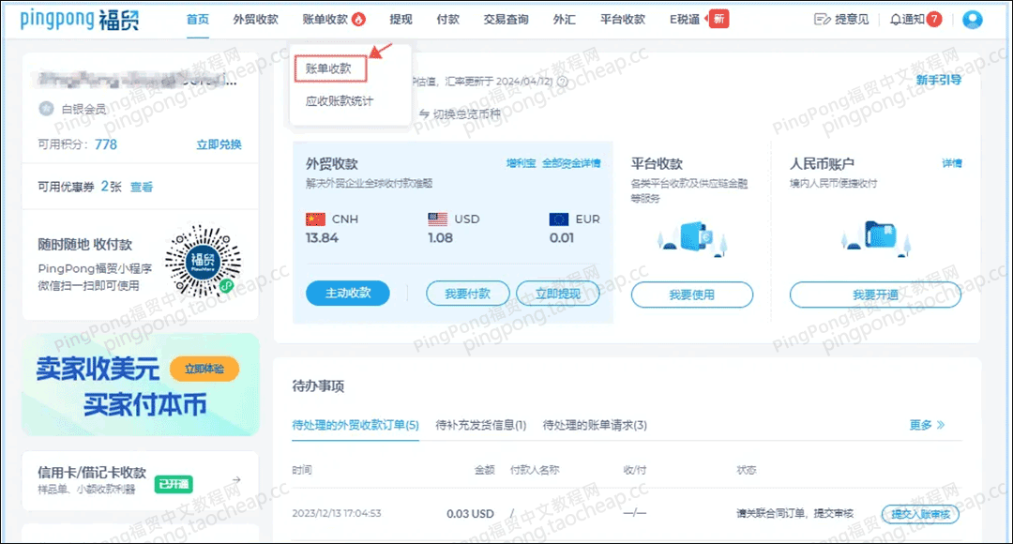Open 全部资金详情 link
The image size is (1013, 544).
[x=571, y=163]
